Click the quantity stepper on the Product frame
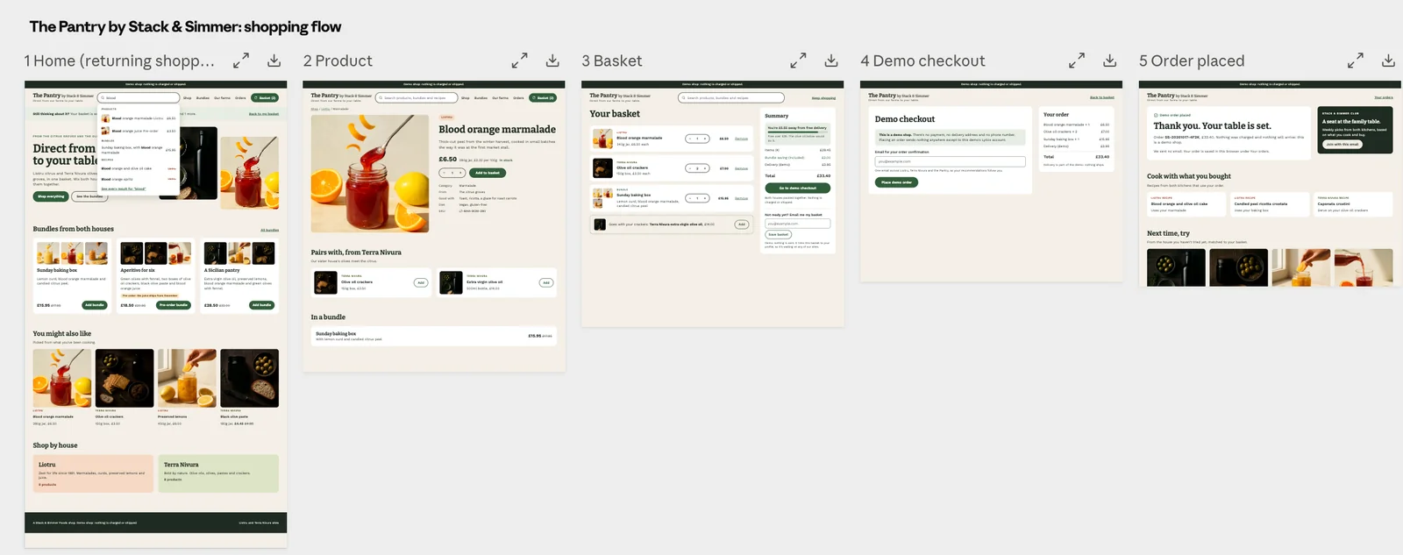This screenshot has width=1403, height=555. (x=452, y=173)
